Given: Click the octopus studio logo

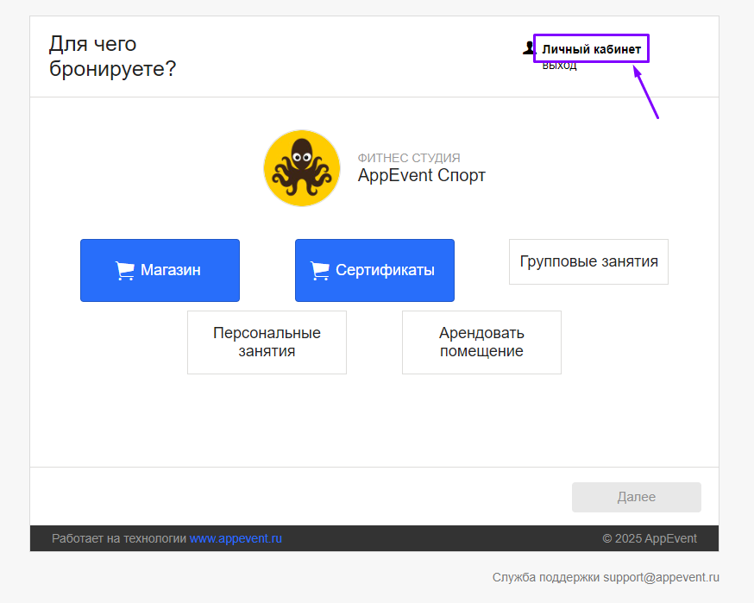Looking at the screenshot, I should 302,168.
